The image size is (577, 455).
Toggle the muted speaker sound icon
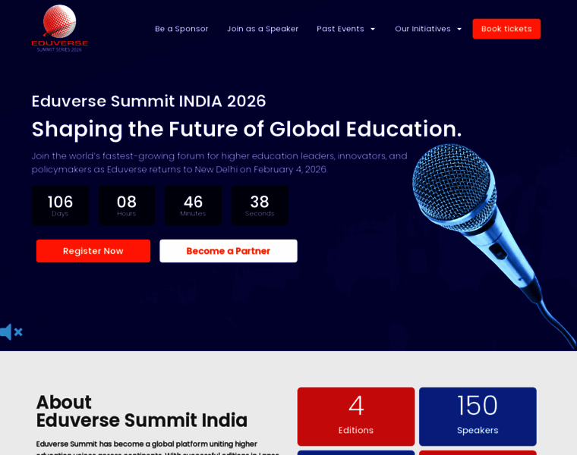[11, 332]
